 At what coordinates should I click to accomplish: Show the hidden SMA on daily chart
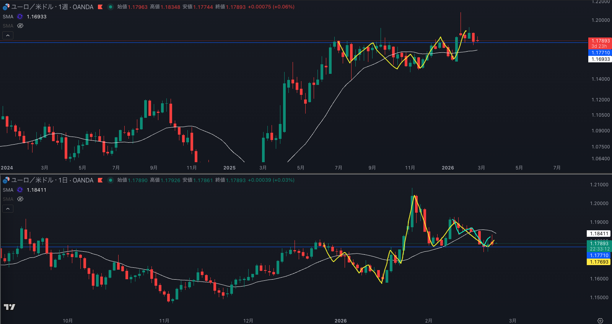20,199
